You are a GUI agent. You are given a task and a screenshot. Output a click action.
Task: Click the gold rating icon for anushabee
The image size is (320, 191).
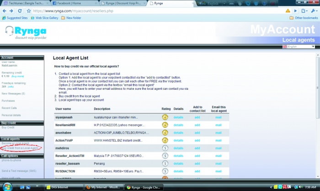pyautogui.click(x=165, y=133)
